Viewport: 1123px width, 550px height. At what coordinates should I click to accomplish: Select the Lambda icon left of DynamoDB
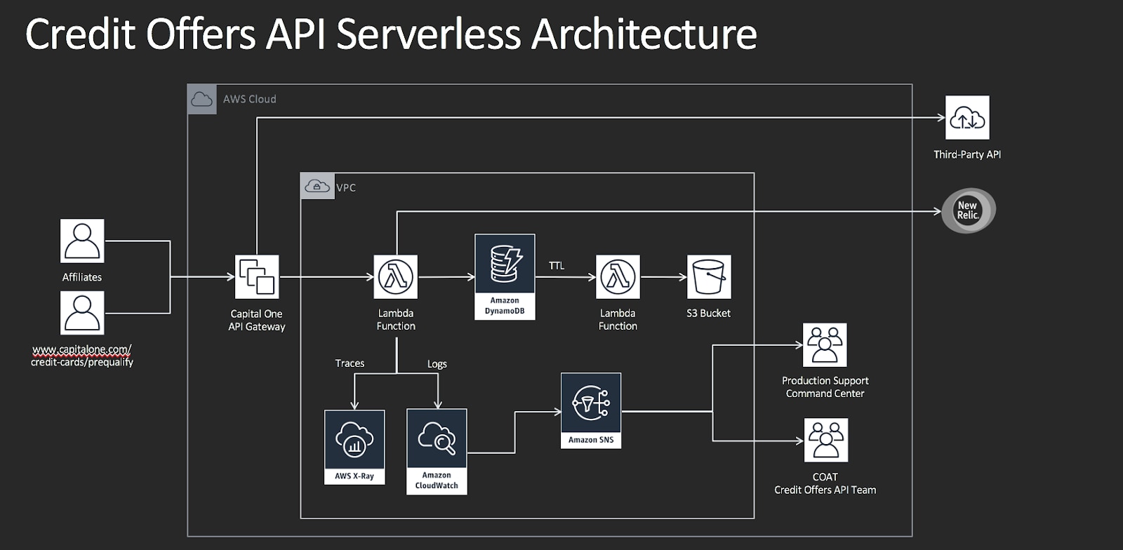tap(396, 276)
